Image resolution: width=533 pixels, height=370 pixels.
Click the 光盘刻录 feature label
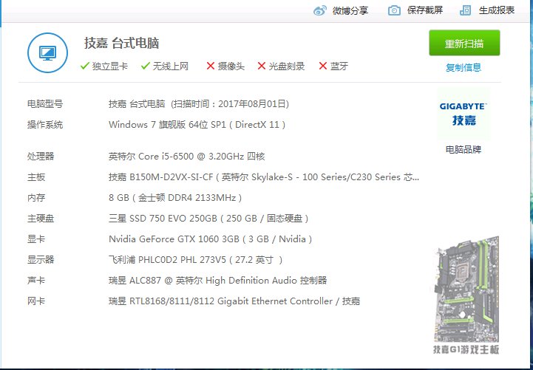(287, 66)
